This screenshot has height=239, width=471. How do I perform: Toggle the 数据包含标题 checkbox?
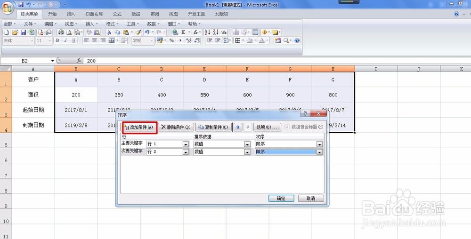pos(287,127)
